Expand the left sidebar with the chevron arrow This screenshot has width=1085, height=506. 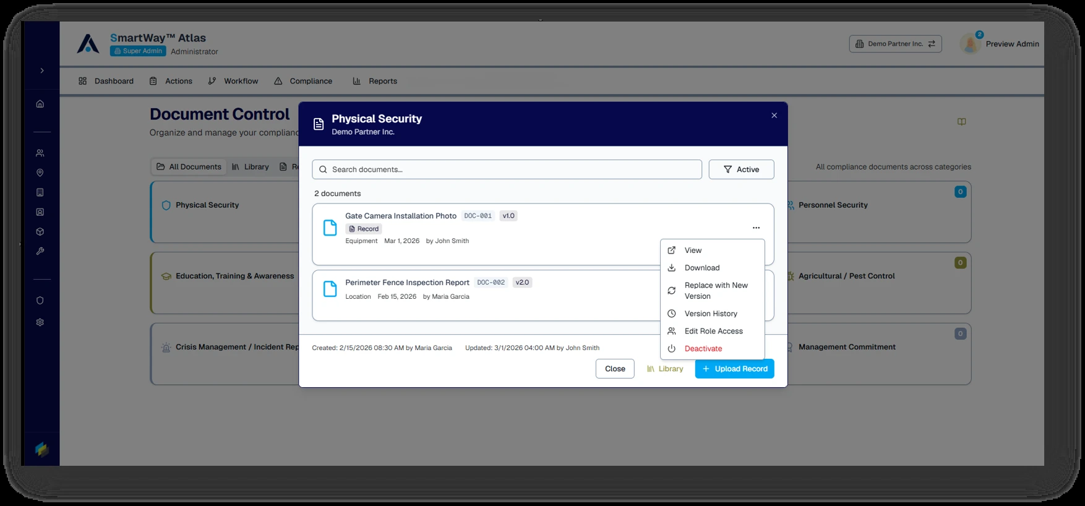coord(41,71)
